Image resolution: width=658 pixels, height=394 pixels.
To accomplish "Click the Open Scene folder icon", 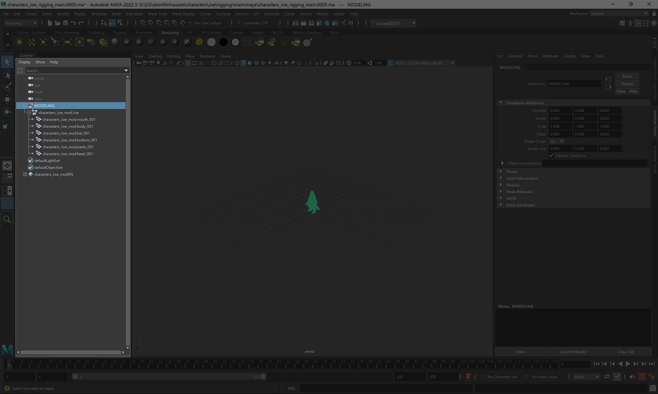I will pos(58,23).
